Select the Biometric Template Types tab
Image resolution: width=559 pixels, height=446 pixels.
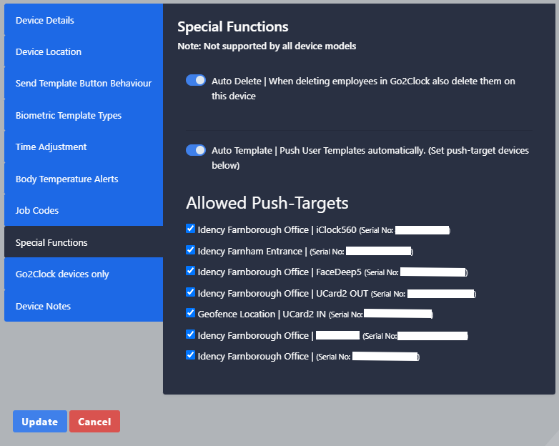pyautogui.click(x=84, y=115)
